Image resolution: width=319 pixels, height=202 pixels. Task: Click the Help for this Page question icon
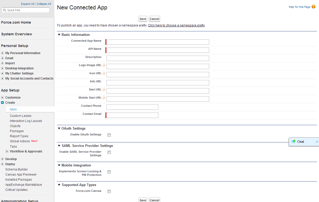(x=313, y=7)
